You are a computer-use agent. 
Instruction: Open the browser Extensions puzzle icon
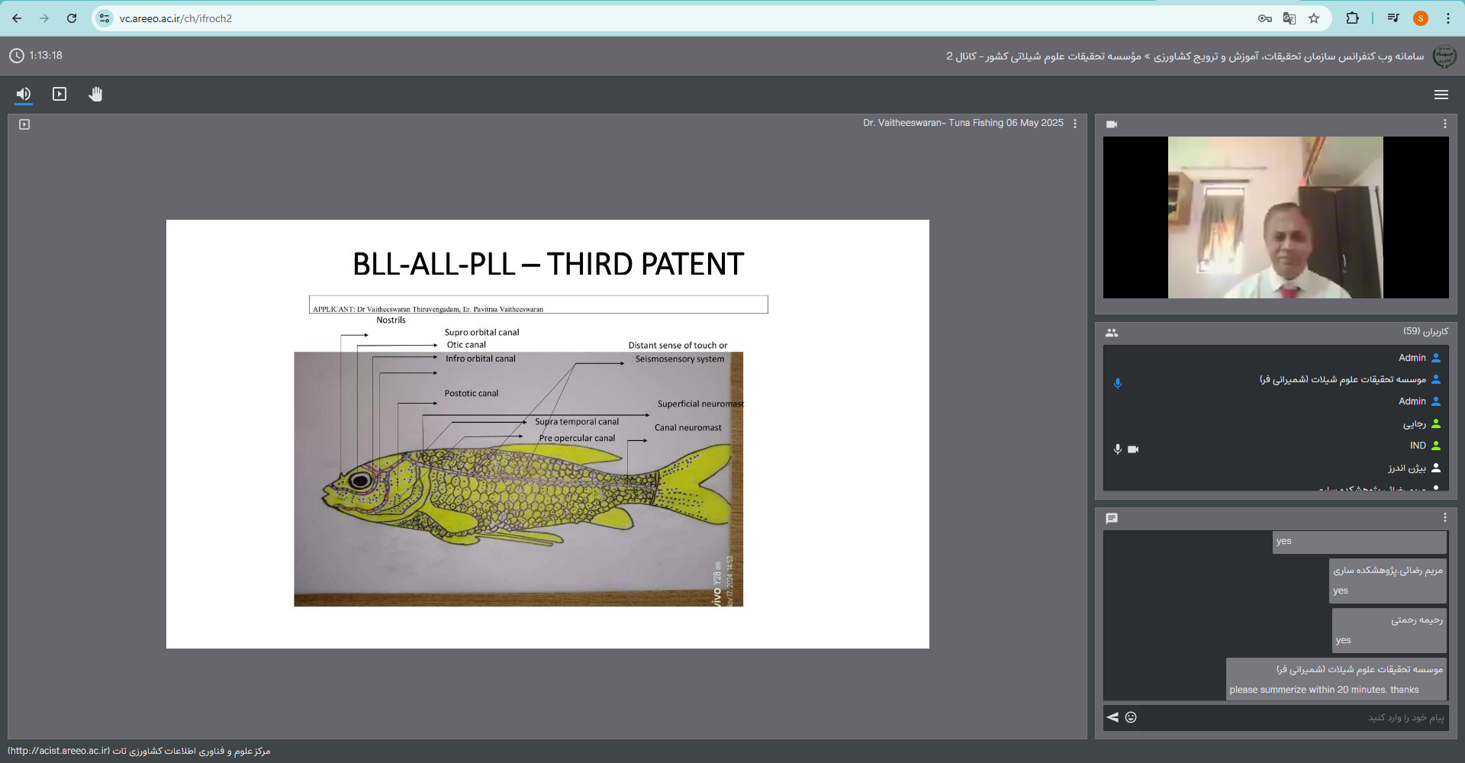(x=1352, y=18)
